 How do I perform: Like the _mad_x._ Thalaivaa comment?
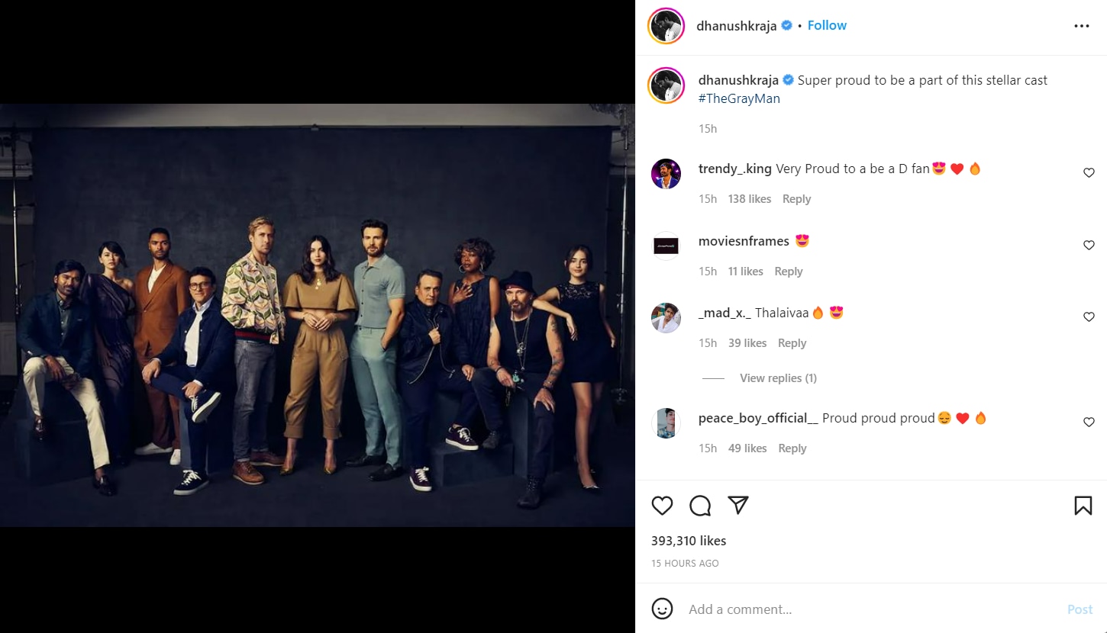click(1089, 317)
